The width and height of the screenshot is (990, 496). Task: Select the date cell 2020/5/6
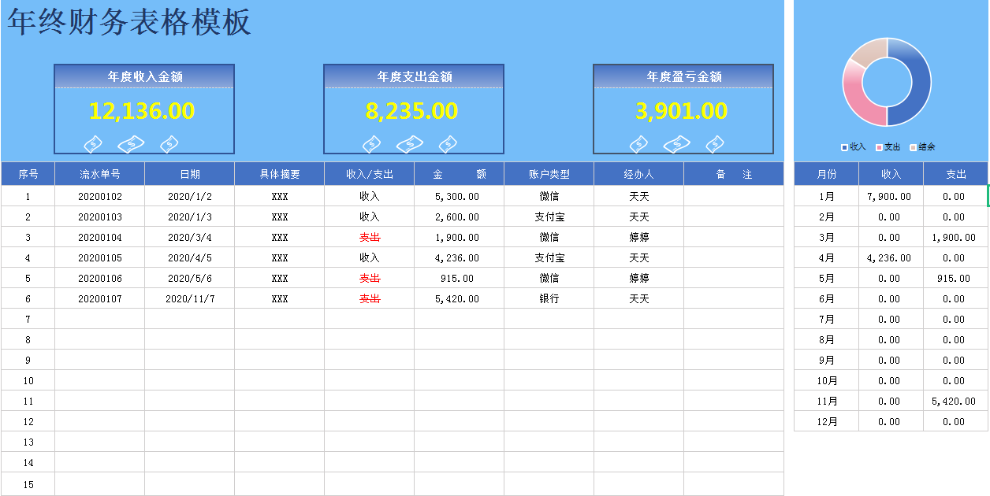(190, 278)
